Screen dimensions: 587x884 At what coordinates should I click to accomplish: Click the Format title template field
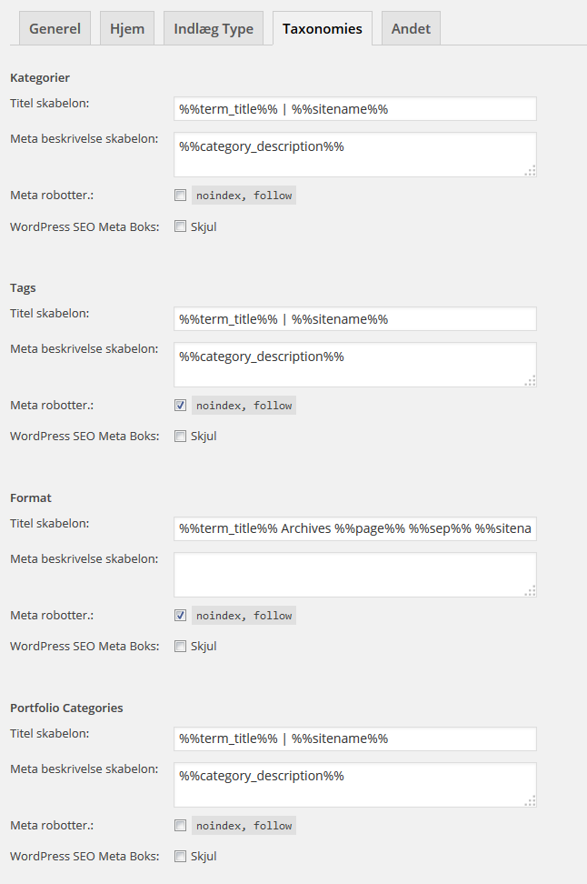click(x=354, y=529)
